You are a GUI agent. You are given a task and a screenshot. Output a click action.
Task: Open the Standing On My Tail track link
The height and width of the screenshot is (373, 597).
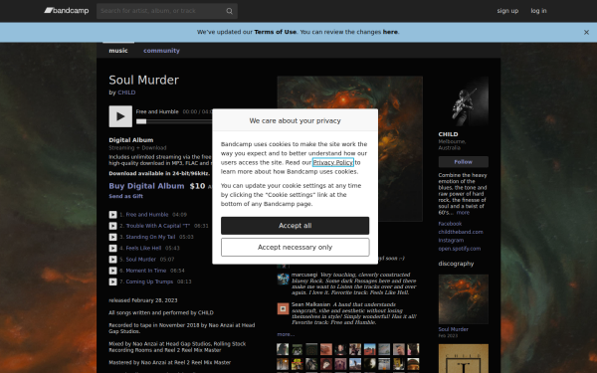(150, 237)
